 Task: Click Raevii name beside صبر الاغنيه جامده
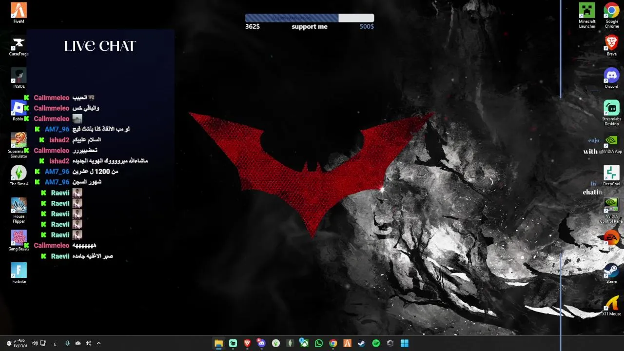pyautogui.click(x=60, y=256)
